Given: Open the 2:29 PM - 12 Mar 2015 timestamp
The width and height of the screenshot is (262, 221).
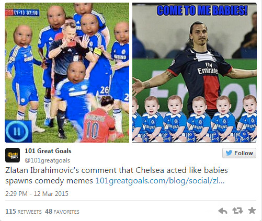Looking at the screenshot, I should 37,194.
